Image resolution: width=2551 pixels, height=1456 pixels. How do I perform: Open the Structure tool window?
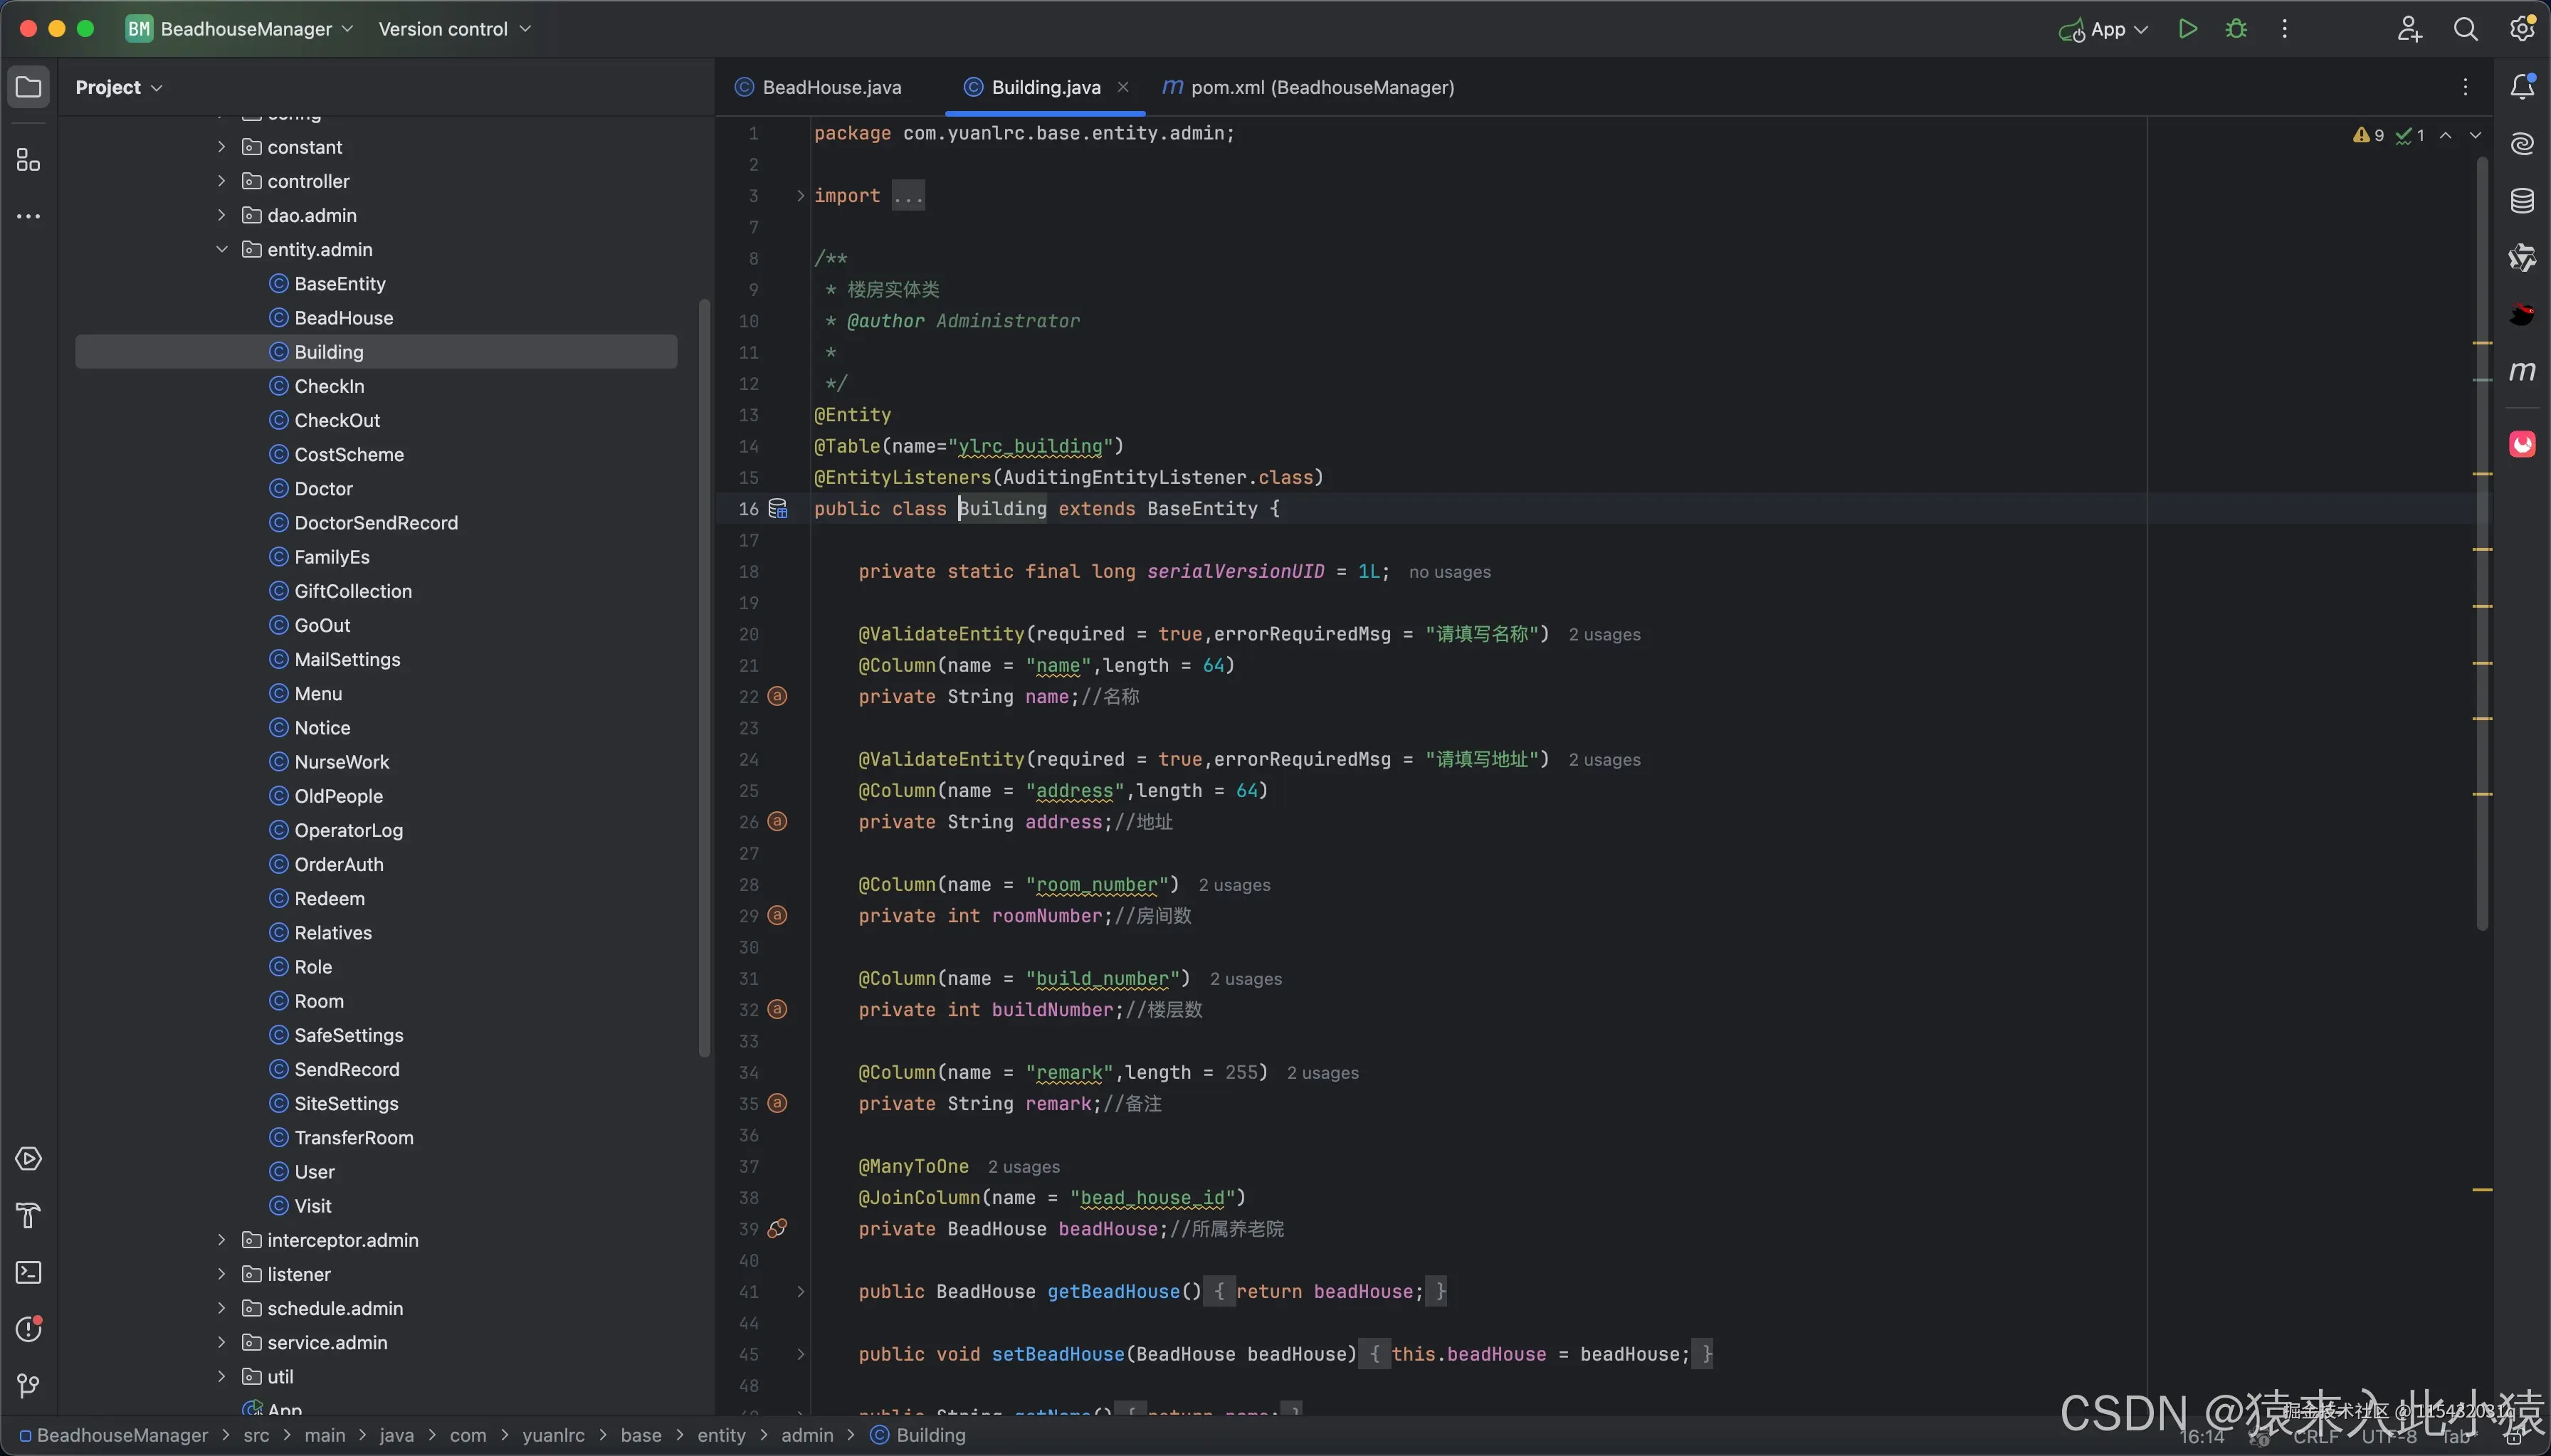[28, 160]
